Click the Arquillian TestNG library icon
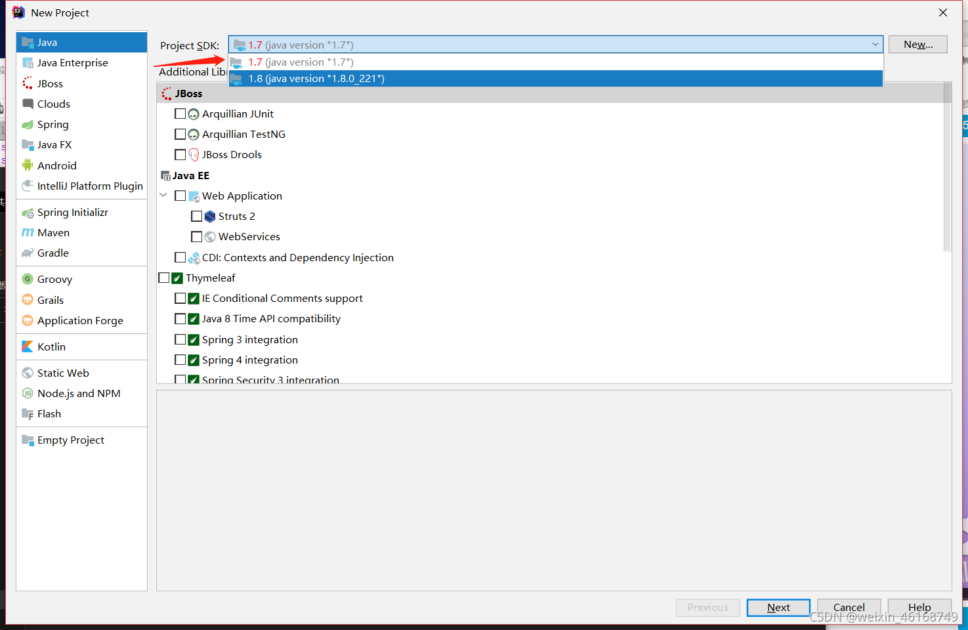The width and height of the screenshot is (968, 630). click(x=194, y=135)
